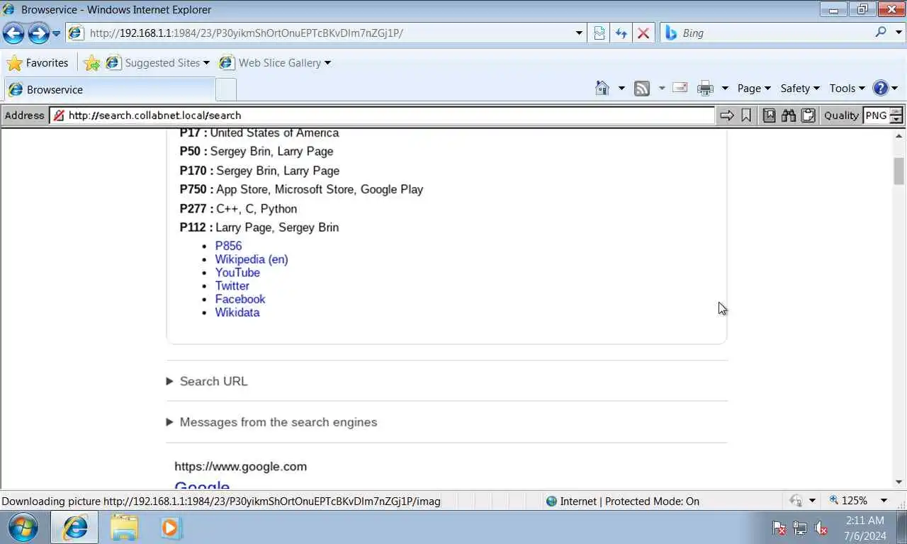
Task: Click the vertical scrollbar thumb
Action: (899, 171)
